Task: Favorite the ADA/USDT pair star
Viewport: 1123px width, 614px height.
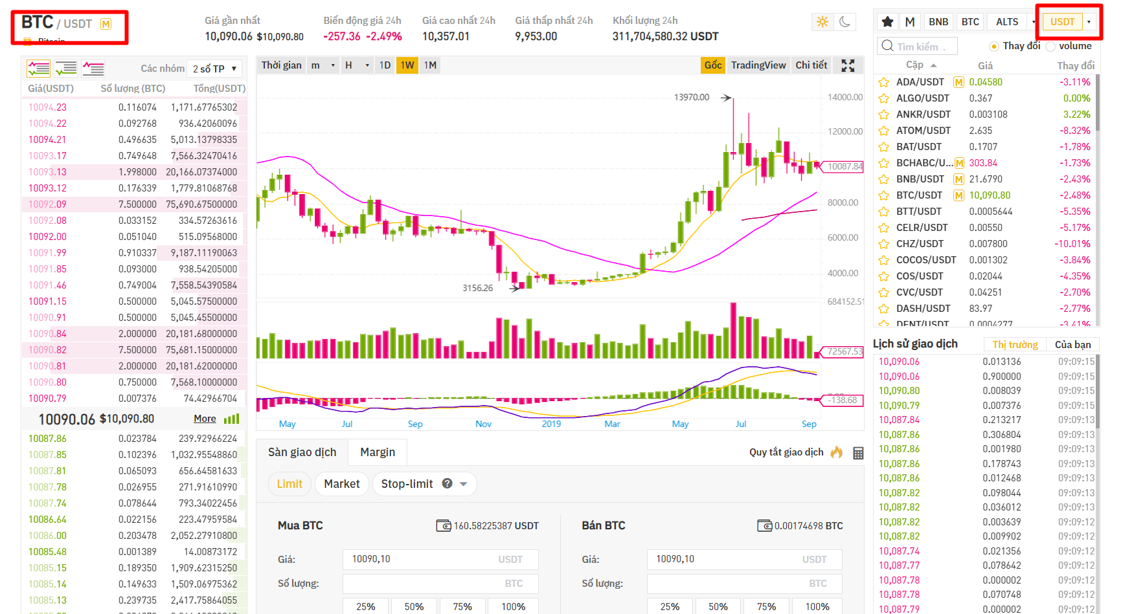Action: [x=883, y=82]
